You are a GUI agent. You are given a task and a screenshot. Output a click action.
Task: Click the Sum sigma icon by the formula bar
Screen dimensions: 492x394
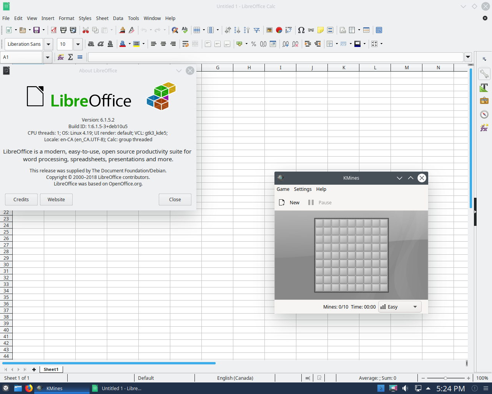(x=70, y=57)
